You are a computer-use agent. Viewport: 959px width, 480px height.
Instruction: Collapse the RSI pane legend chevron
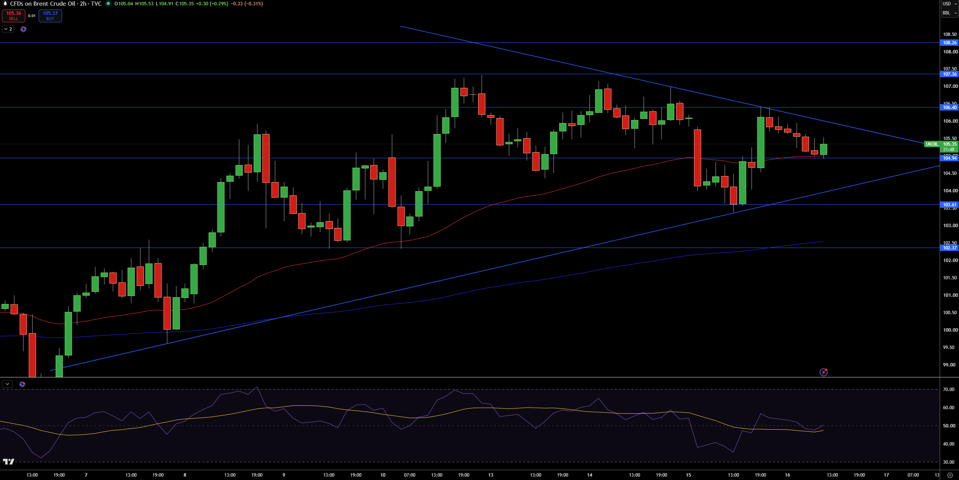[7, 384]
